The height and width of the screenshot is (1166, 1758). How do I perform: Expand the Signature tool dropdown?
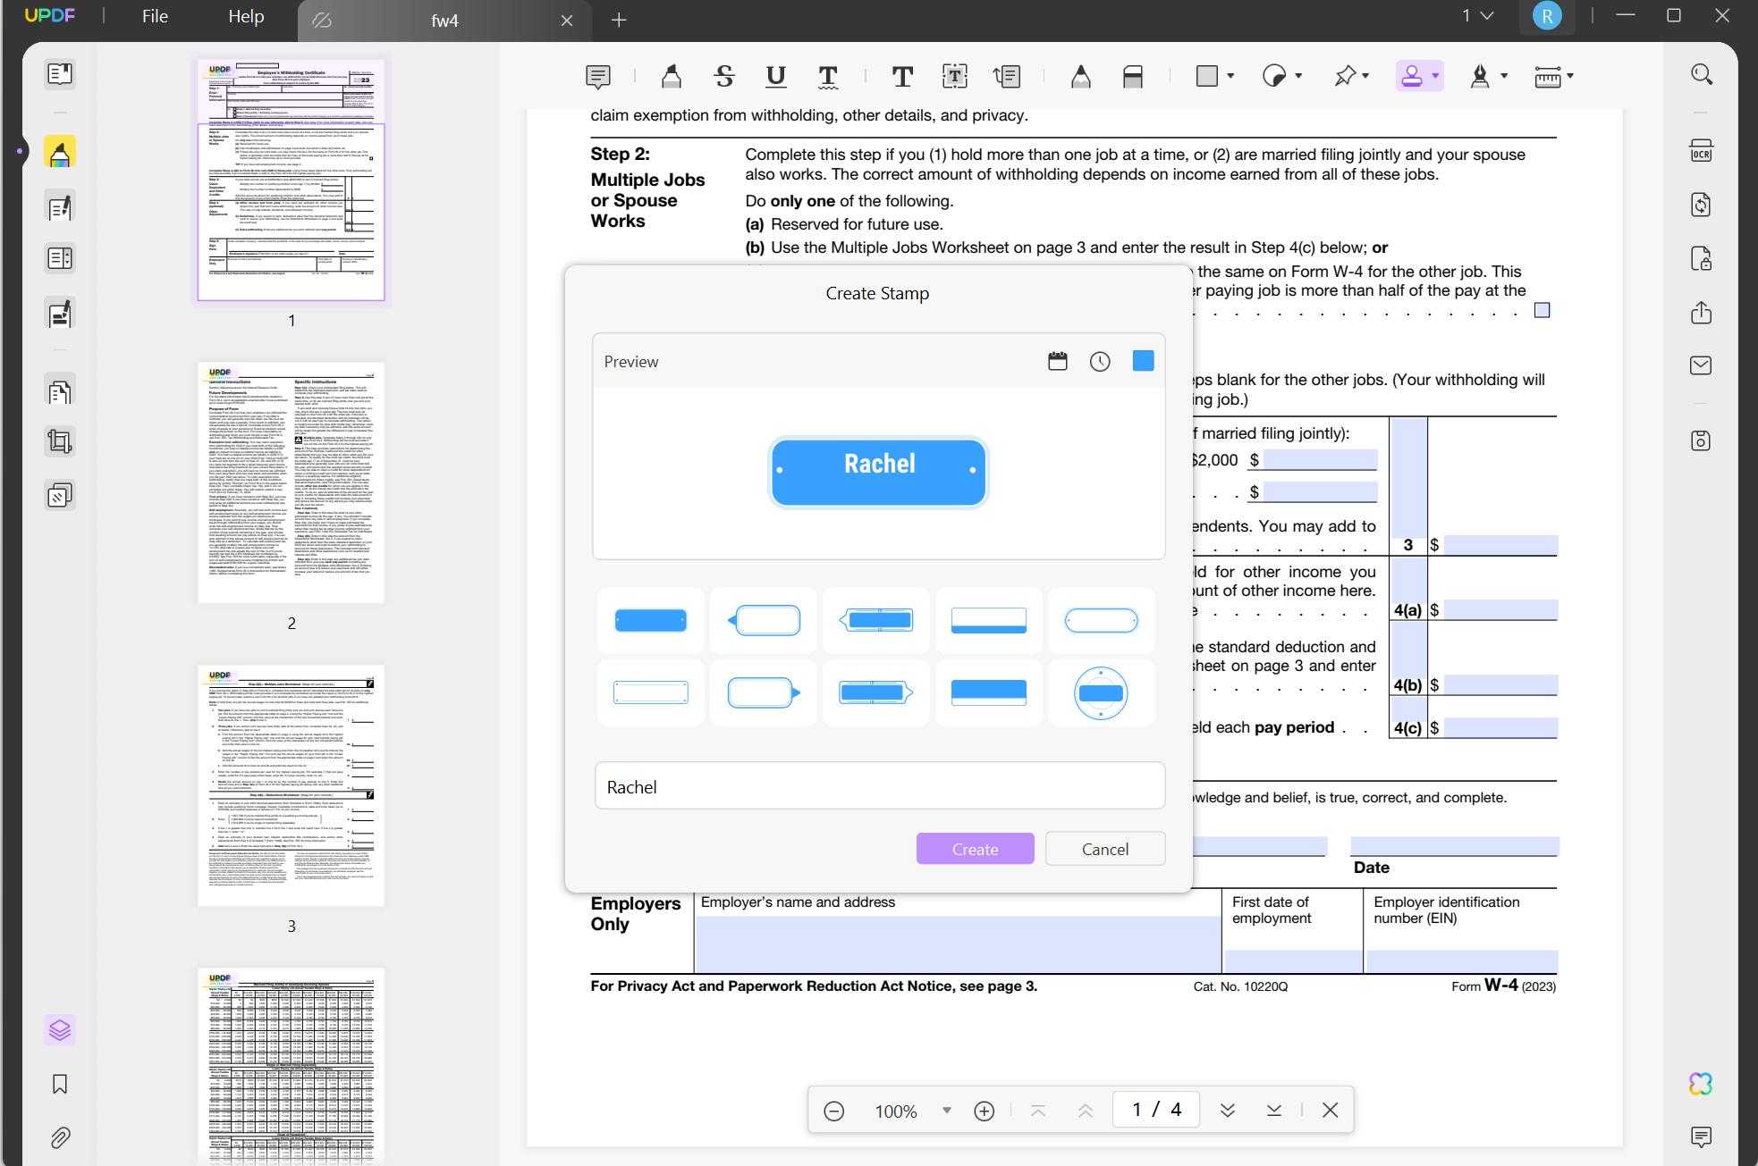[x=1502, y=77]
